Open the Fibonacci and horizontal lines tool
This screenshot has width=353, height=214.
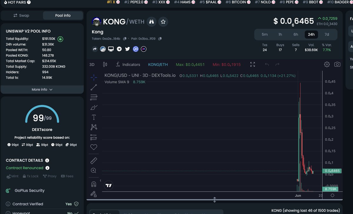94,97
